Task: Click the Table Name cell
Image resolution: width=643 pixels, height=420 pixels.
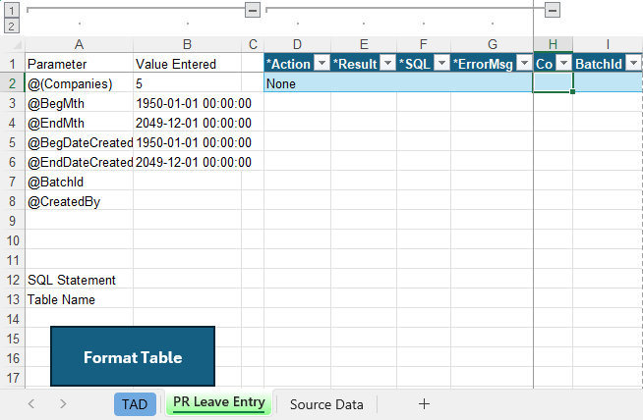Action: (79, 299)
